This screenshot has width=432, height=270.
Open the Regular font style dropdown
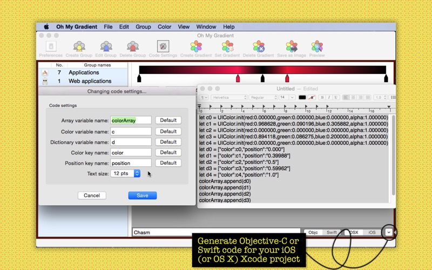263,97
